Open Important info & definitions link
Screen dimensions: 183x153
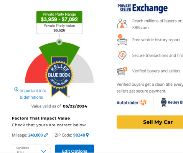[33, 94]
